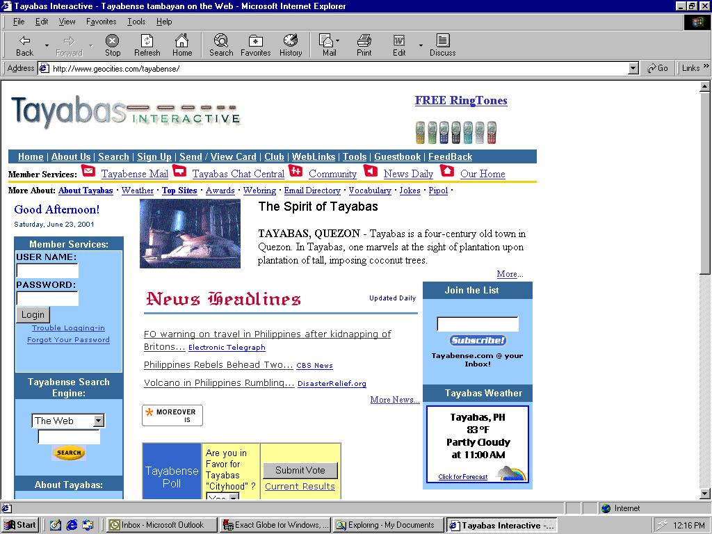Go to Home via toolbar icon
This screenshot has width=712, height=534.
181,45
